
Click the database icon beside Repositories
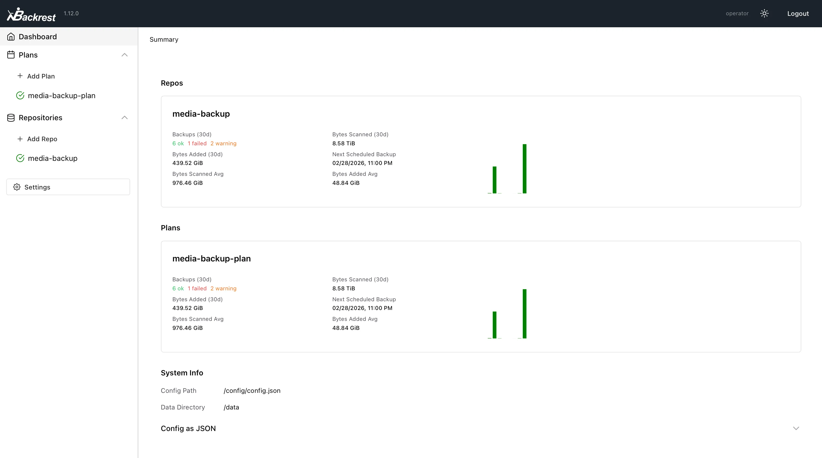pos(11,117)
